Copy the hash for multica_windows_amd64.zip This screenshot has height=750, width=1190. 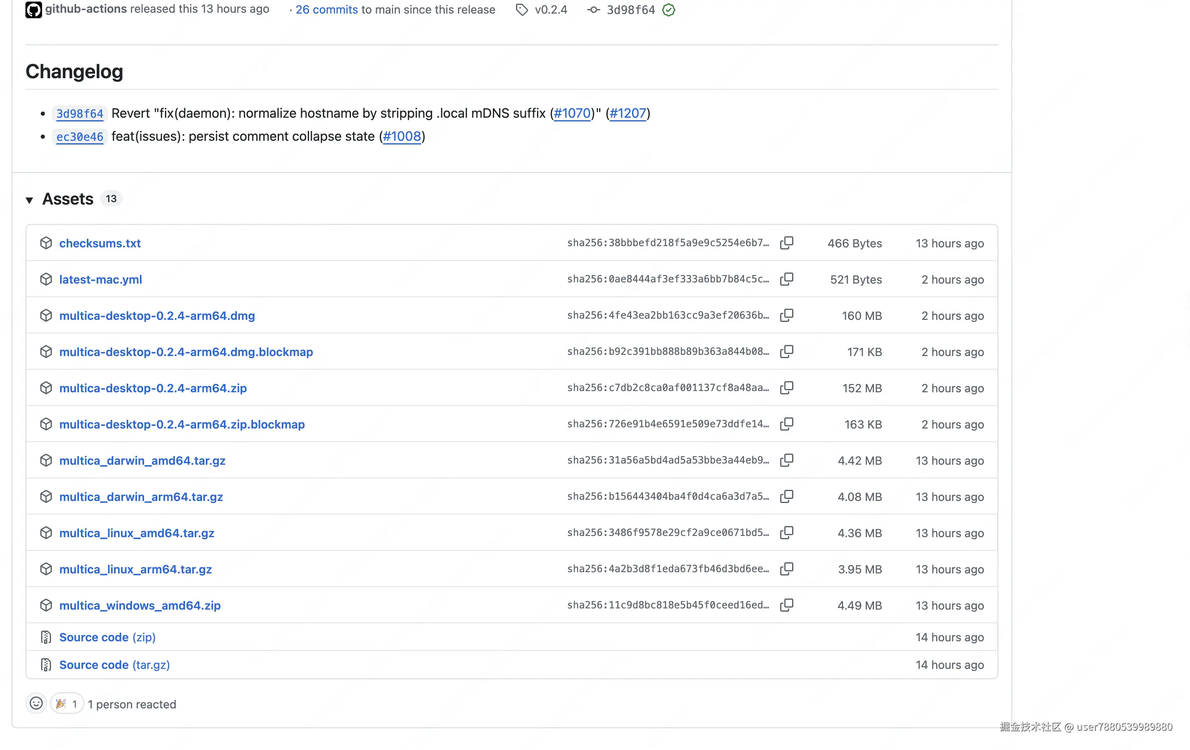point(786,605)
